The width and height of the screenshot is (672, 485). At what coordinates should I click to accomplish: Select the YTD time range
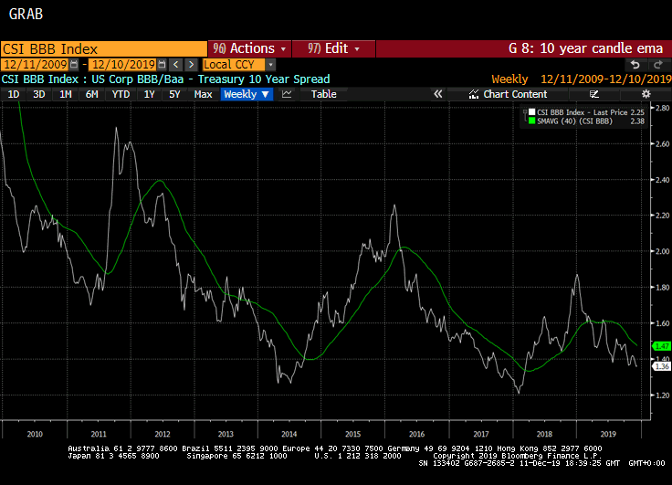coord(121,94)
